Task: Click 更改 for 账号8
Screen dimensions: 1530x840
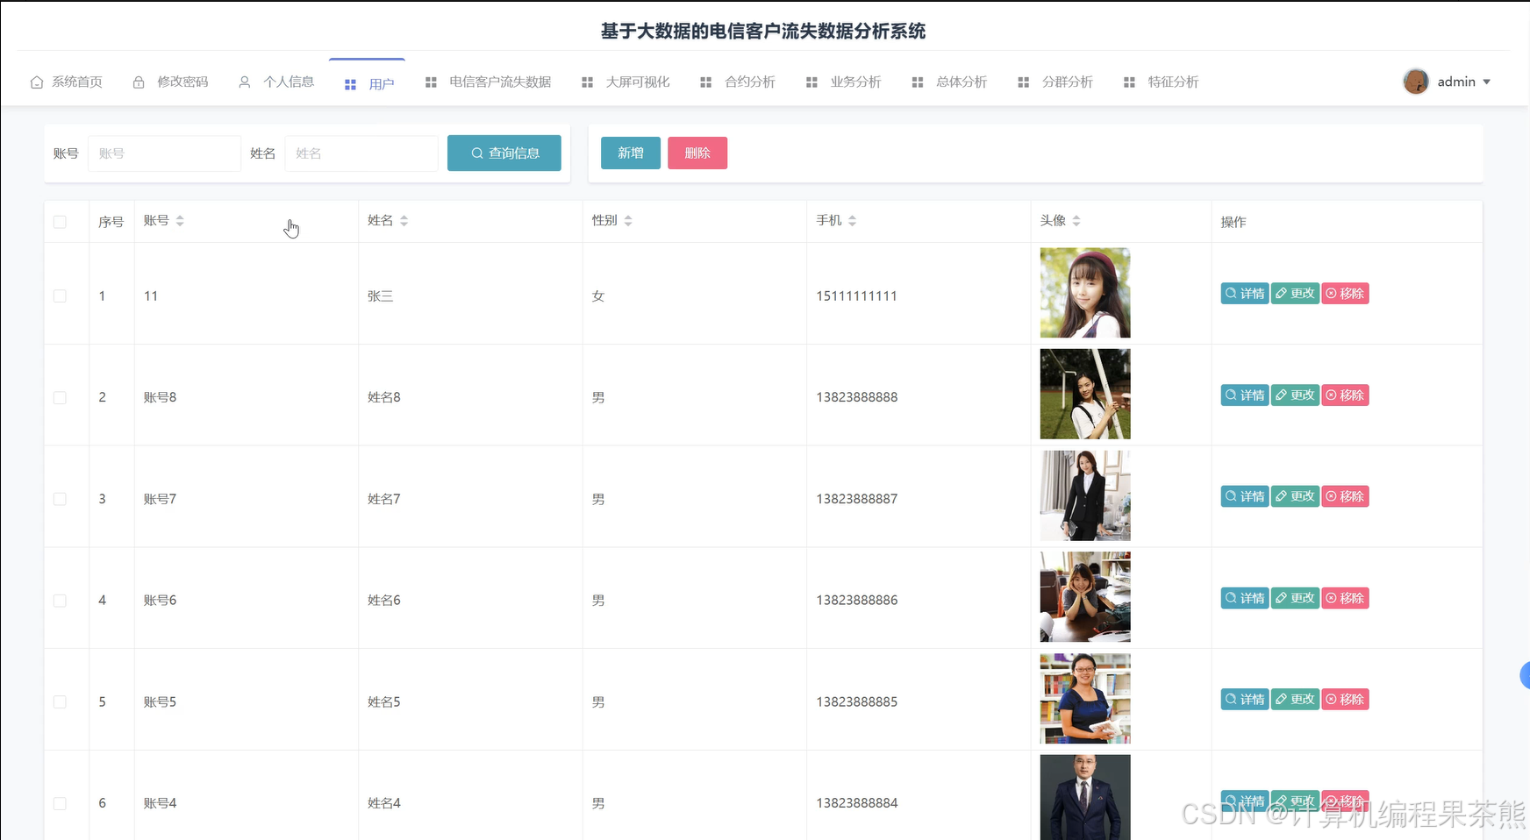Action: [x=1295, y=395]
